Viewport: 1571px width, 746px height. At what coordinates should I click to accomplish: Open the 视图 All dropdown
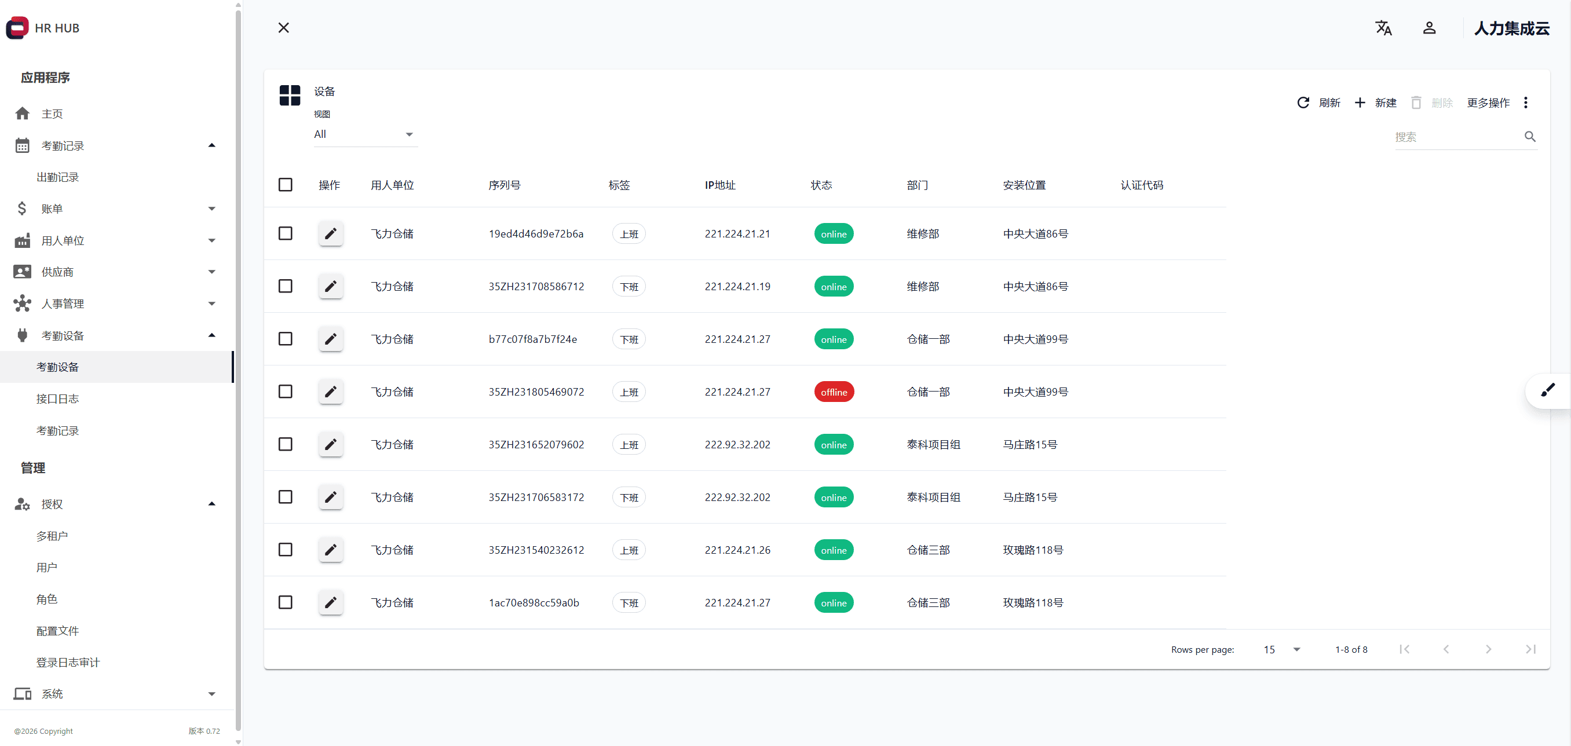[x=365, y=134]
